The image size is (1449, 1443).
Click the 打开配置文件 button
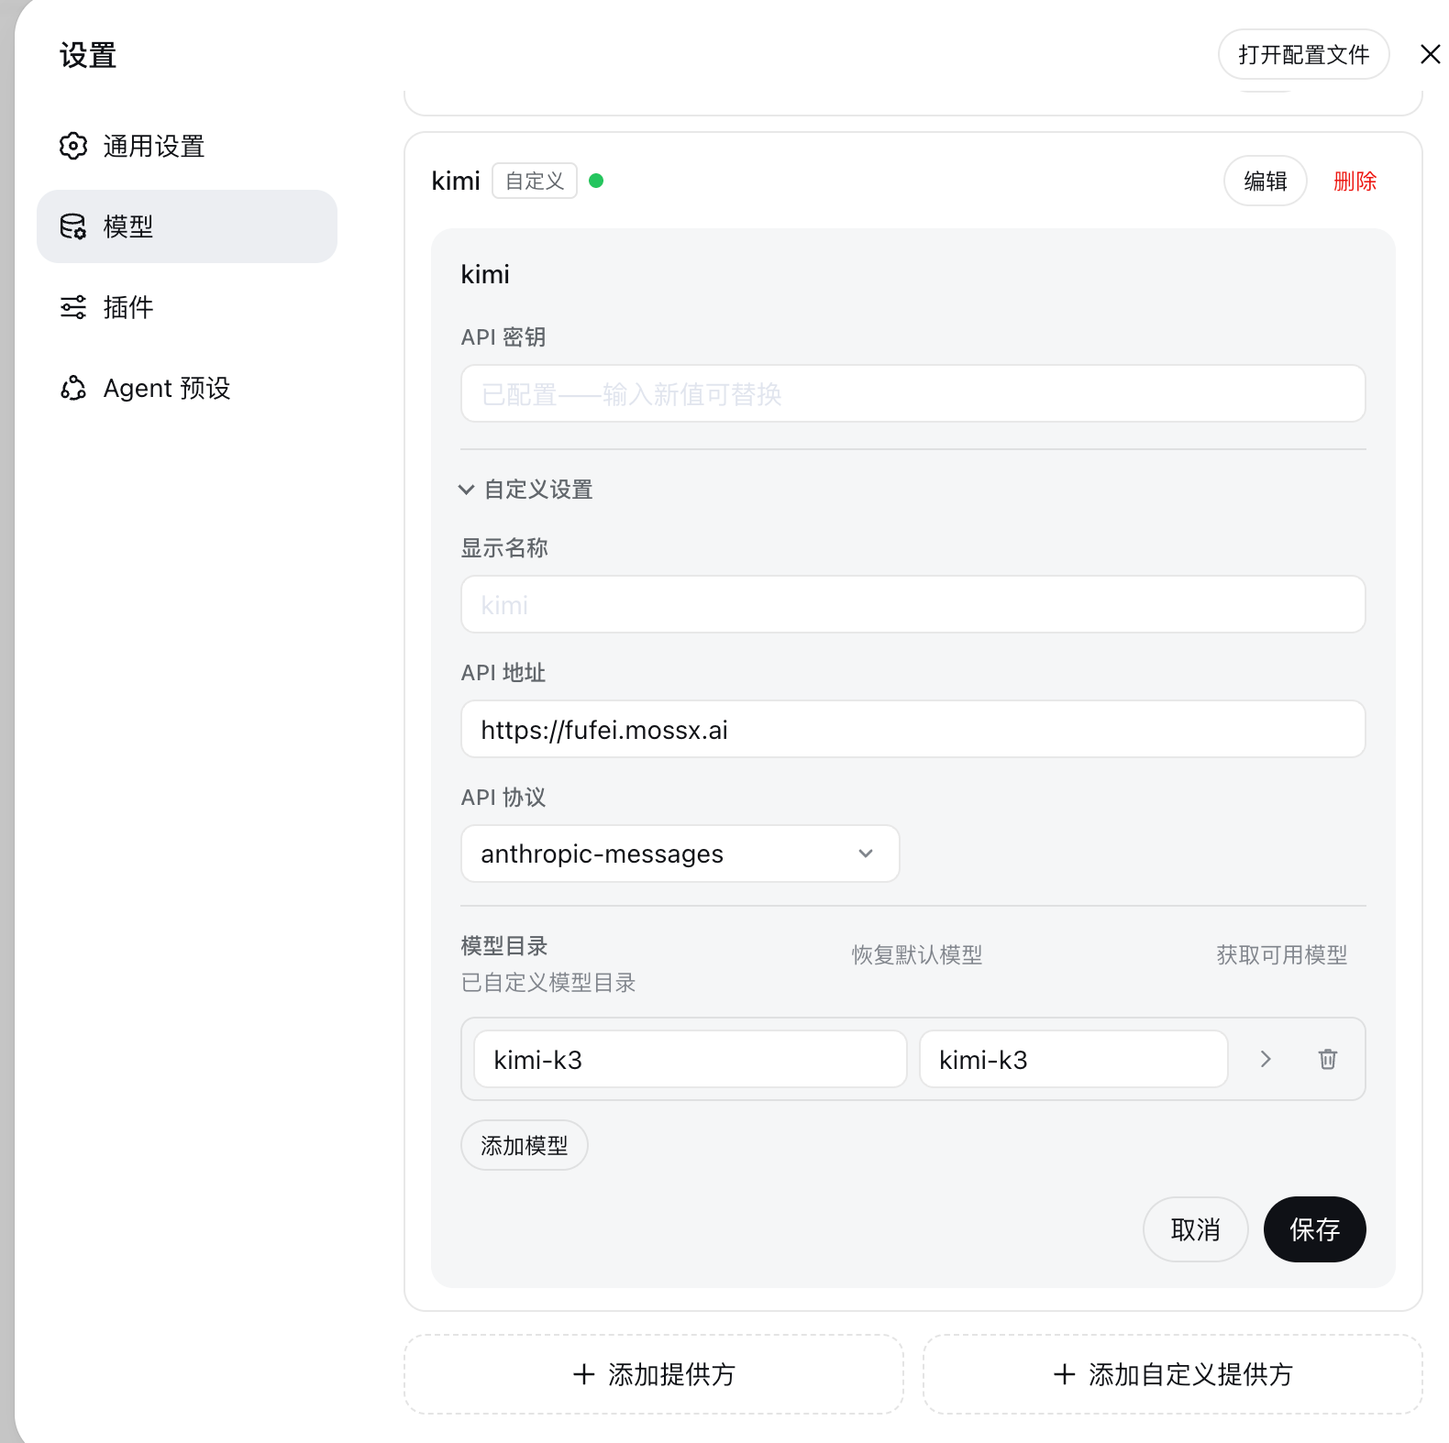point(1303,54)
